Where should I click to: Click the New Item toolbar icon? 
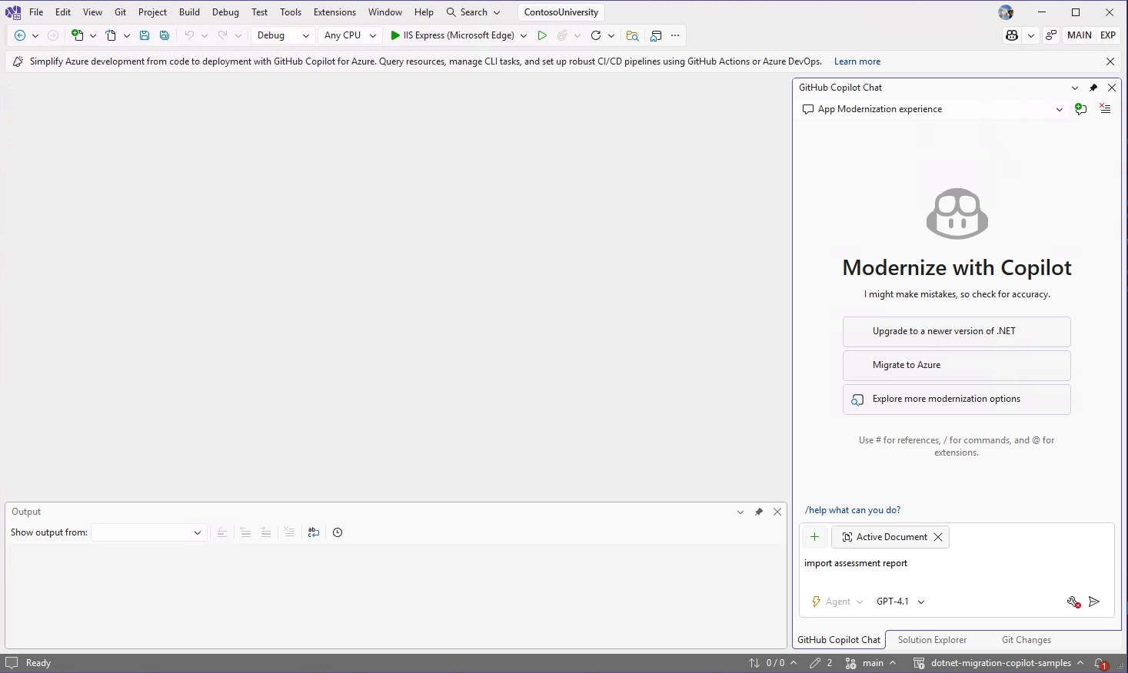(77, 35)
